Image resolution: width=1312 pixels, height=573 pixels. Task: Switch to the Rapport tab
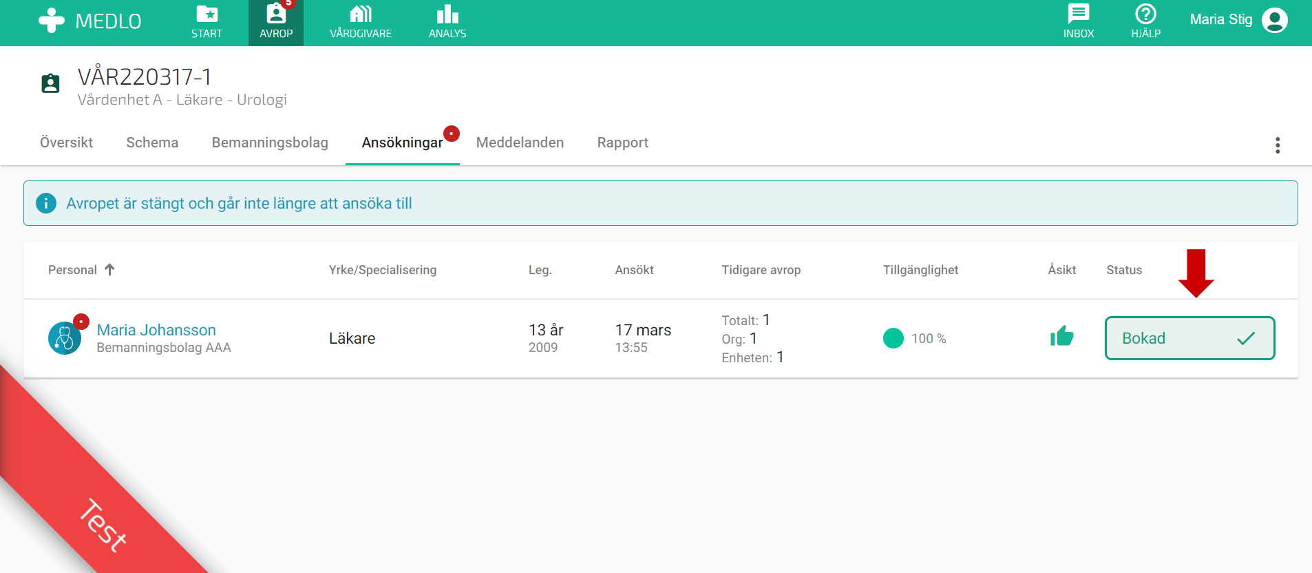(623, 143)
